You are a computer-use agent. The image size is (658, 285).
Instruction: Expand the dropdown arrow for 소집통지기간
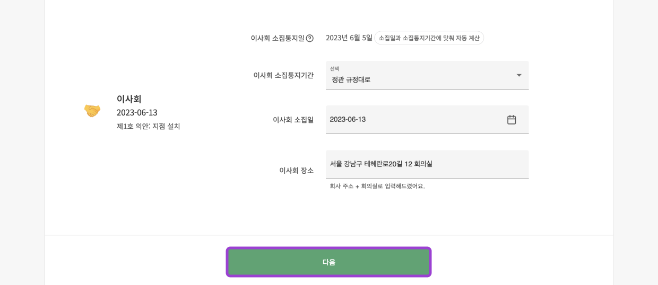click(519, 75)
